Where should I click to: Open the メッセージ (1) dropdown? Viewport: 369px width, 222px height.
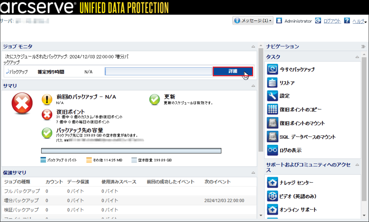253,21
